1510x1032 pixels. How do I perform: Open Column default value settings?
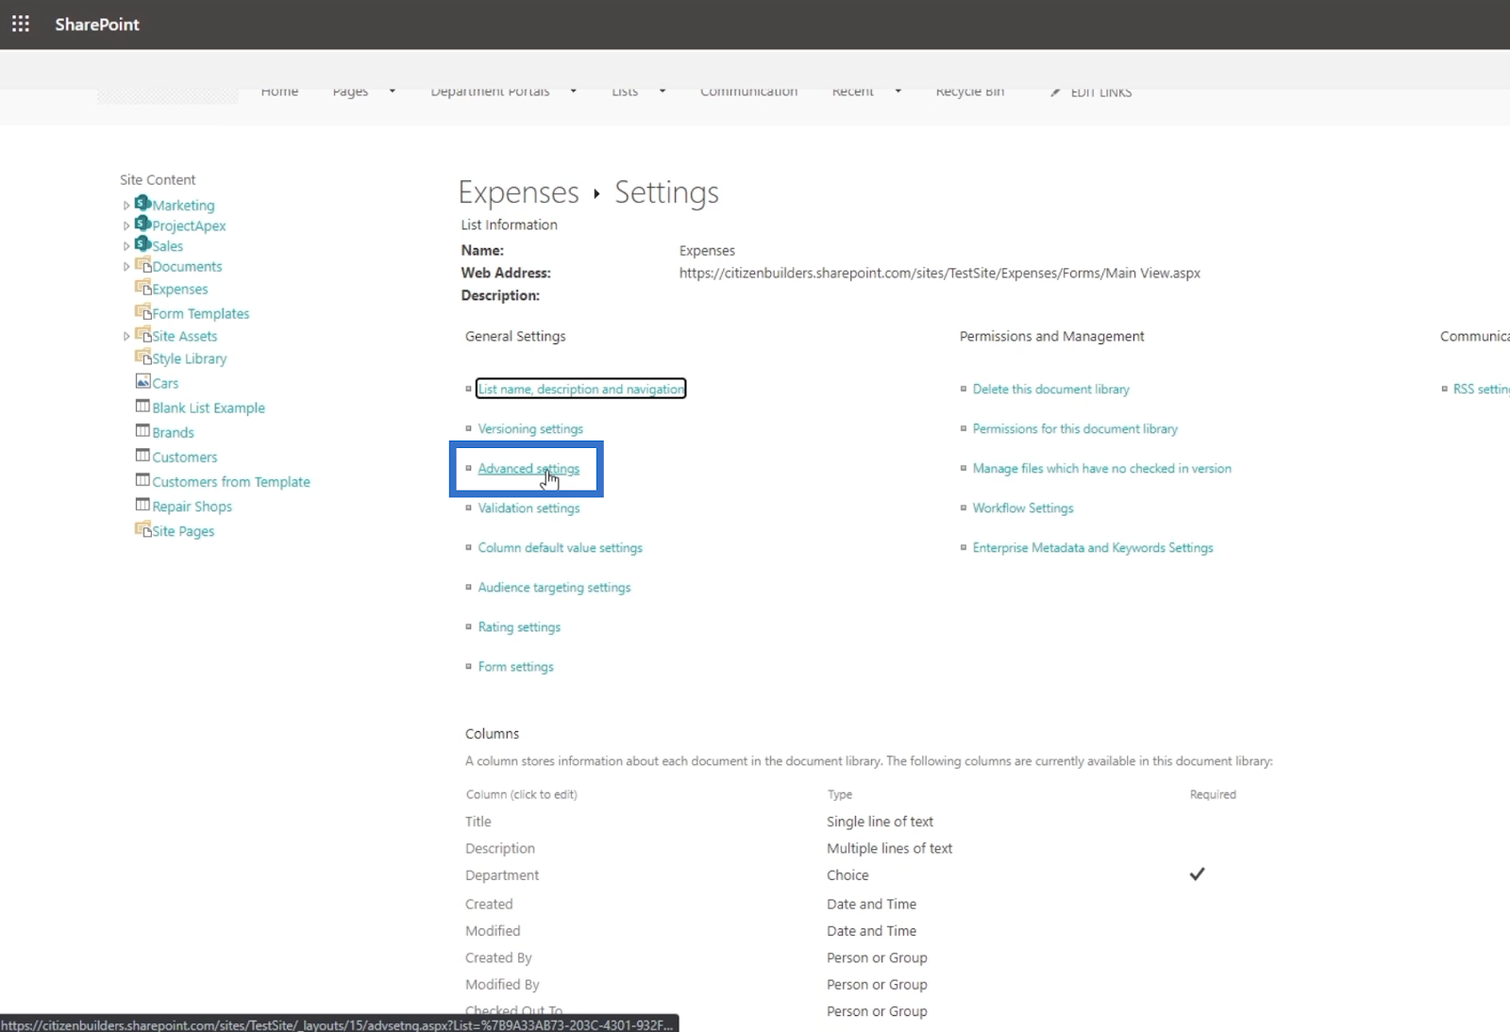[x=560, y=547]
